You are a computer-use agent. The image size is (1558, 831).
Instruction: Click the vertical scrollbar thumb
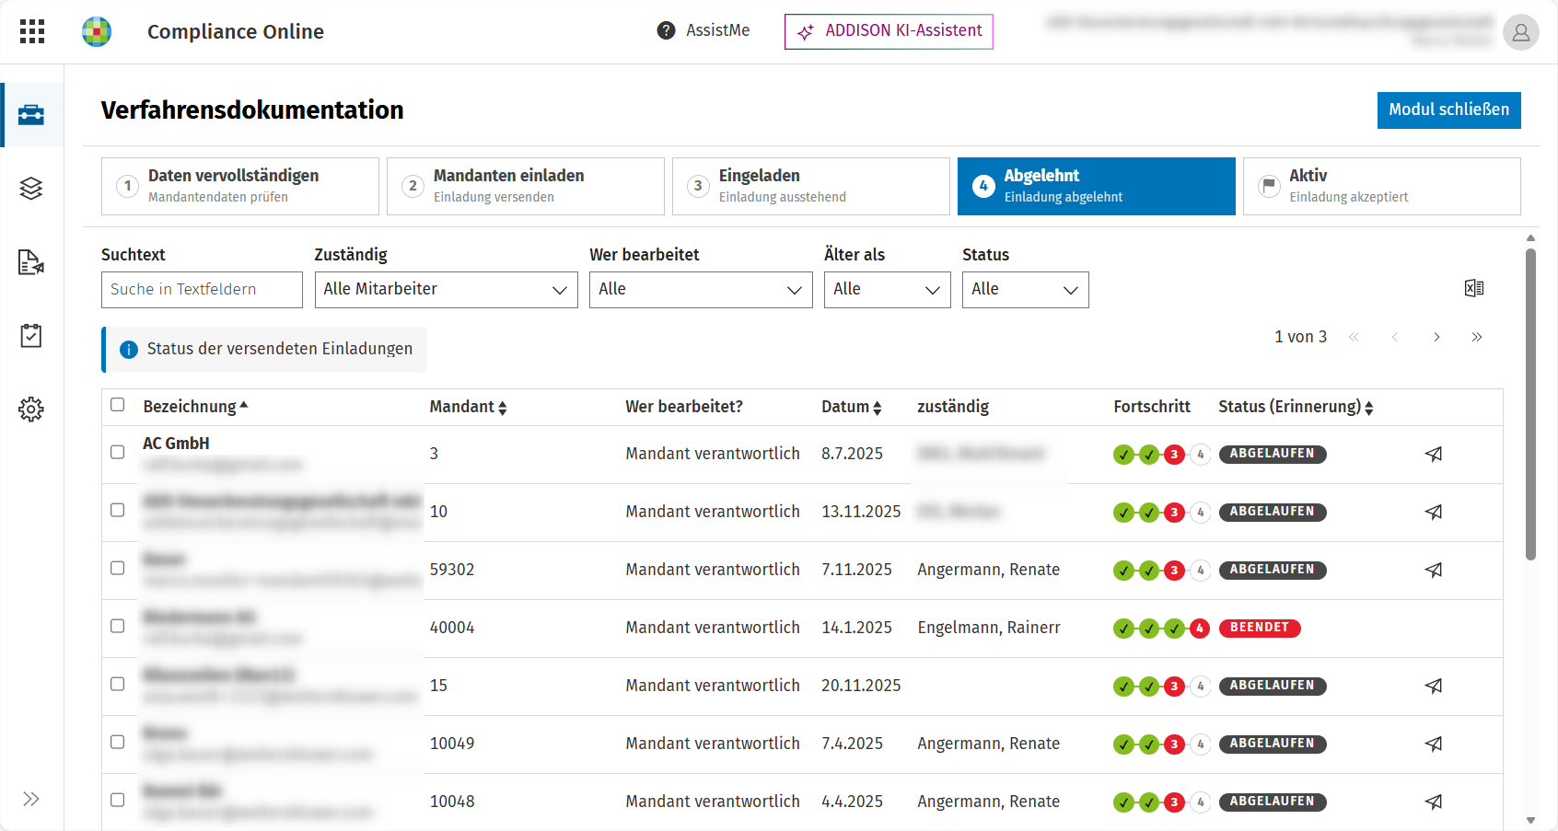point(1530,404)
